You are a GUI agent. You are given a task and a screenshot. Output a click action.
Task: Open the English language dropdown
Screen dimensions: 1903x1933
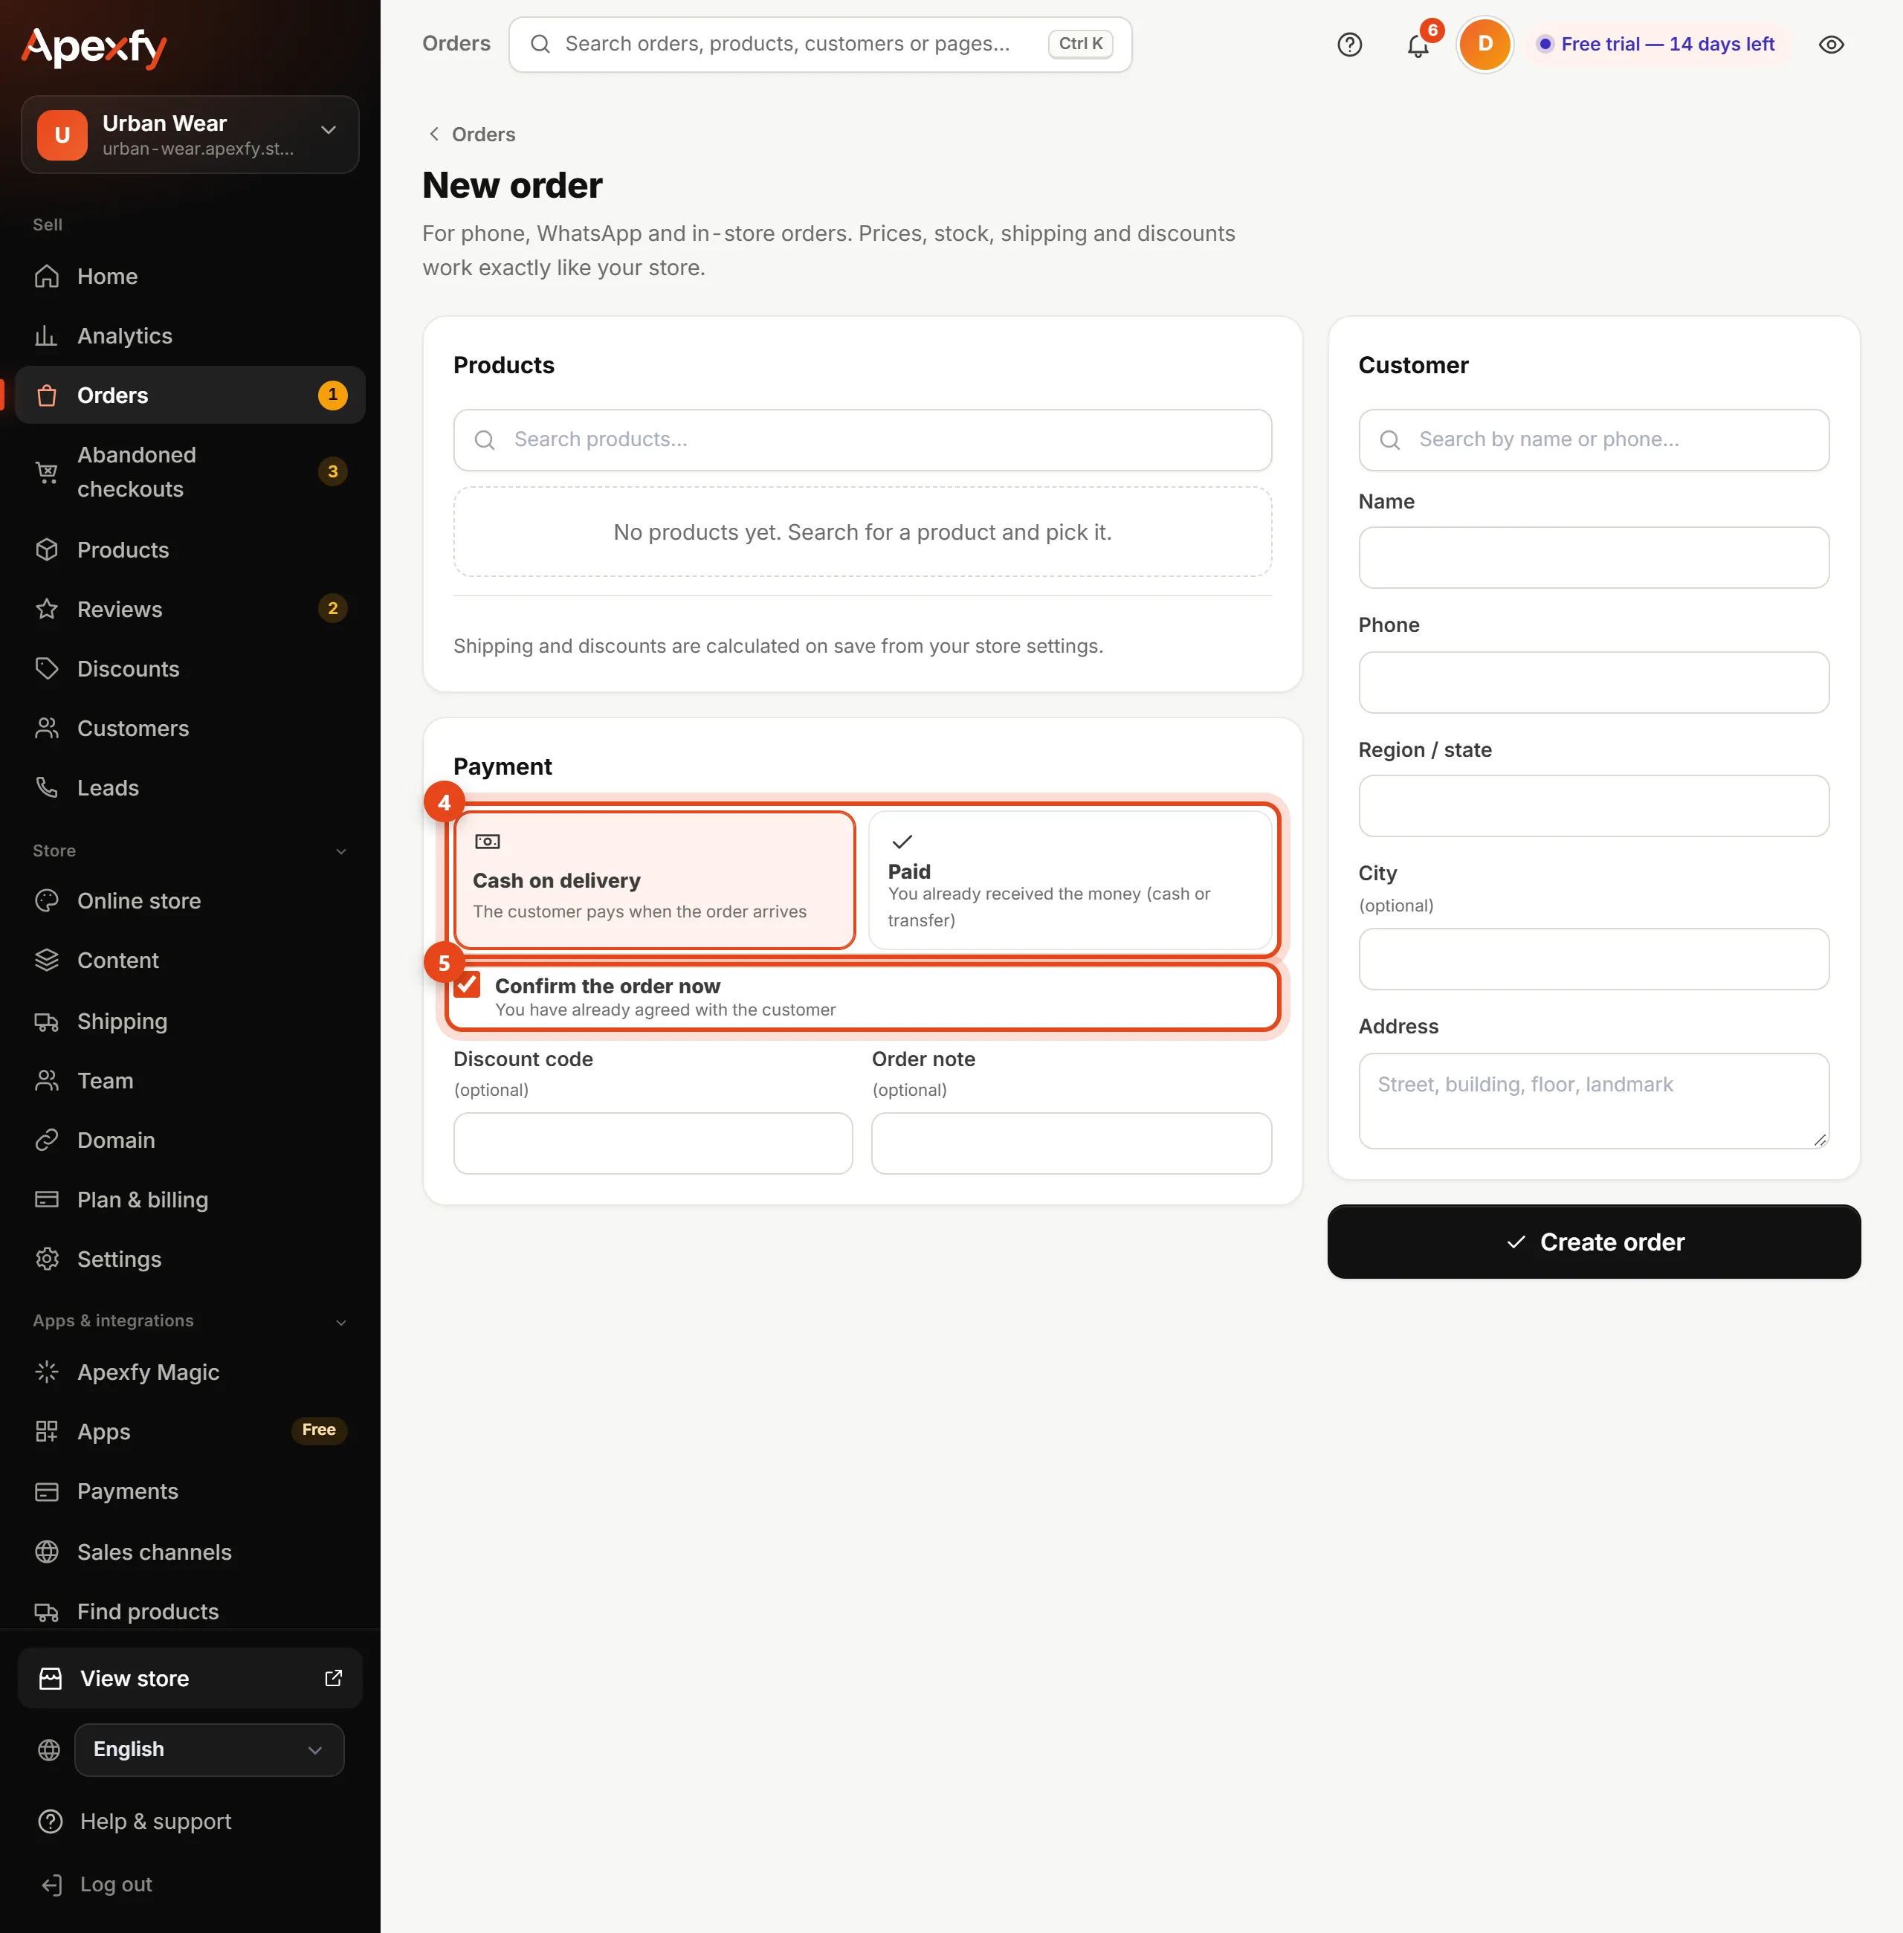(x=209, y=1749)
